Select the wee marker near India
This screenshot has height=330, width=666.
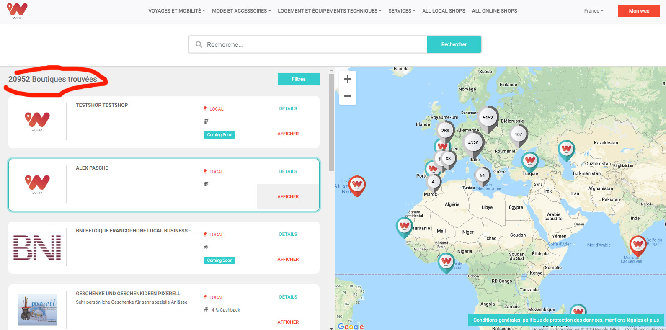638,245
